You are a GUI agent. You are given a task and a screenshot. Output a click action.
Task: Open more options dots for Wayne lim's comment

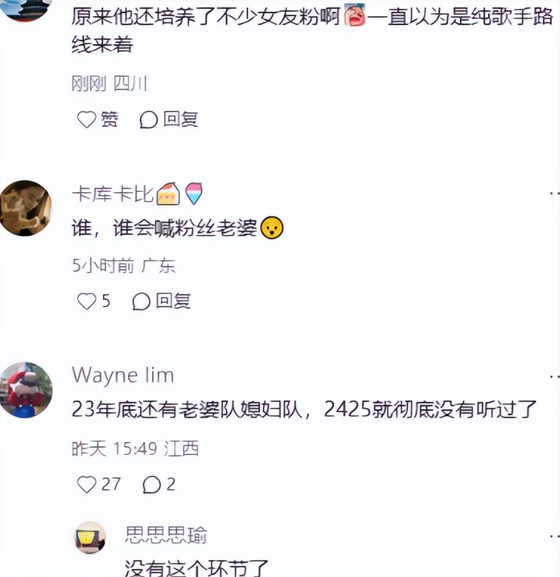tap(555, 377)
